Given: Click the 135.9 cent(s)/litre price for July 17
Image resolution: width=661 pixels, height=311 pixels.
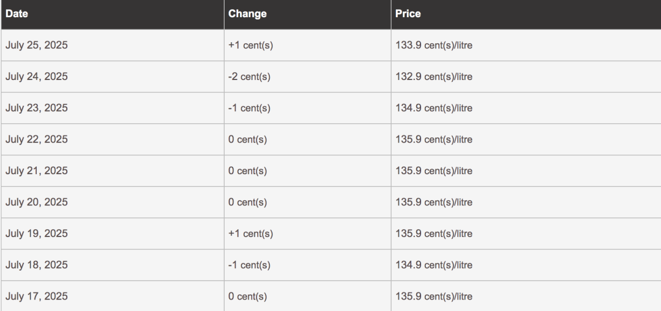Looking at the screenshot, I should (434, 296).
